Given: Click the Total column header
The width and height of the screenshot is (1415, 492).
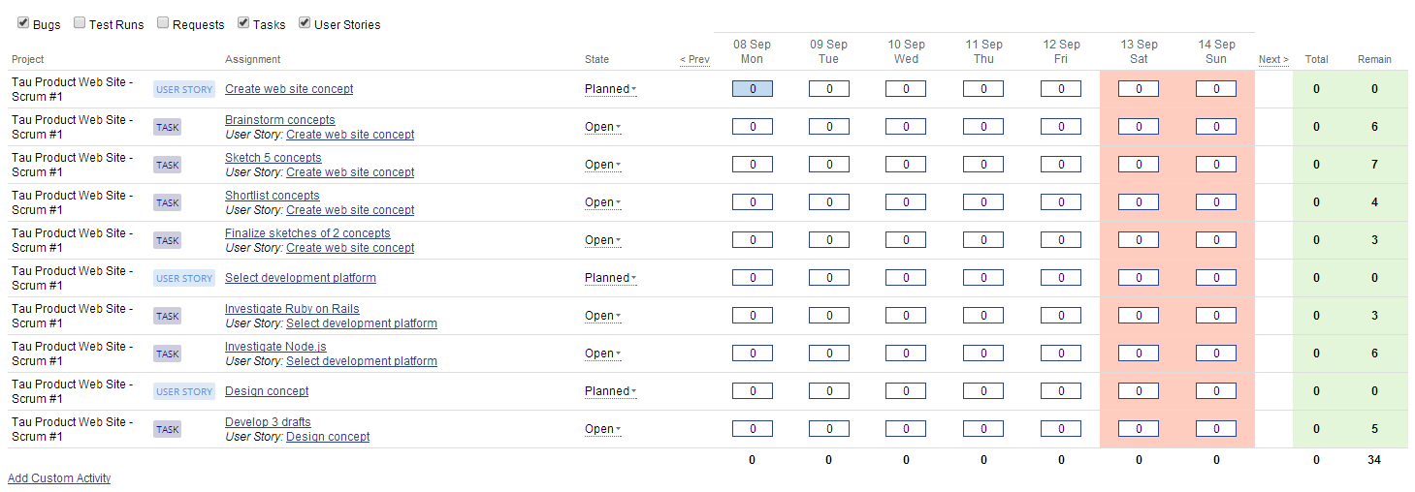Looking at the screenshot, I should coord(1316,60).
